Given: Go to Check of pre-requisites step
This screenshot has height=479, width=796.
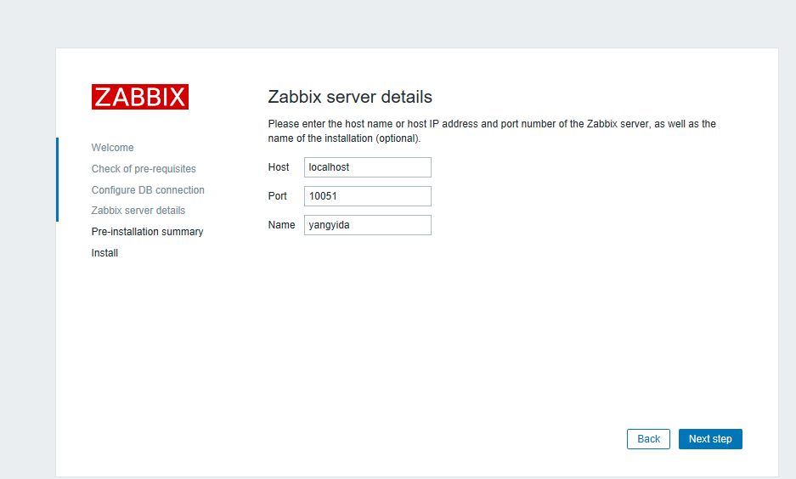Looking at the screenshot, I should pyautogui.click(x=144, y=169).
